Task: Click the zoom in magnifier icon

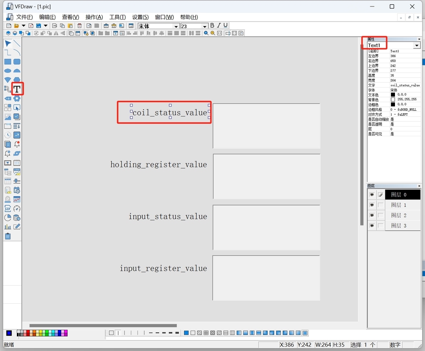Action: [x=206, y=33]
